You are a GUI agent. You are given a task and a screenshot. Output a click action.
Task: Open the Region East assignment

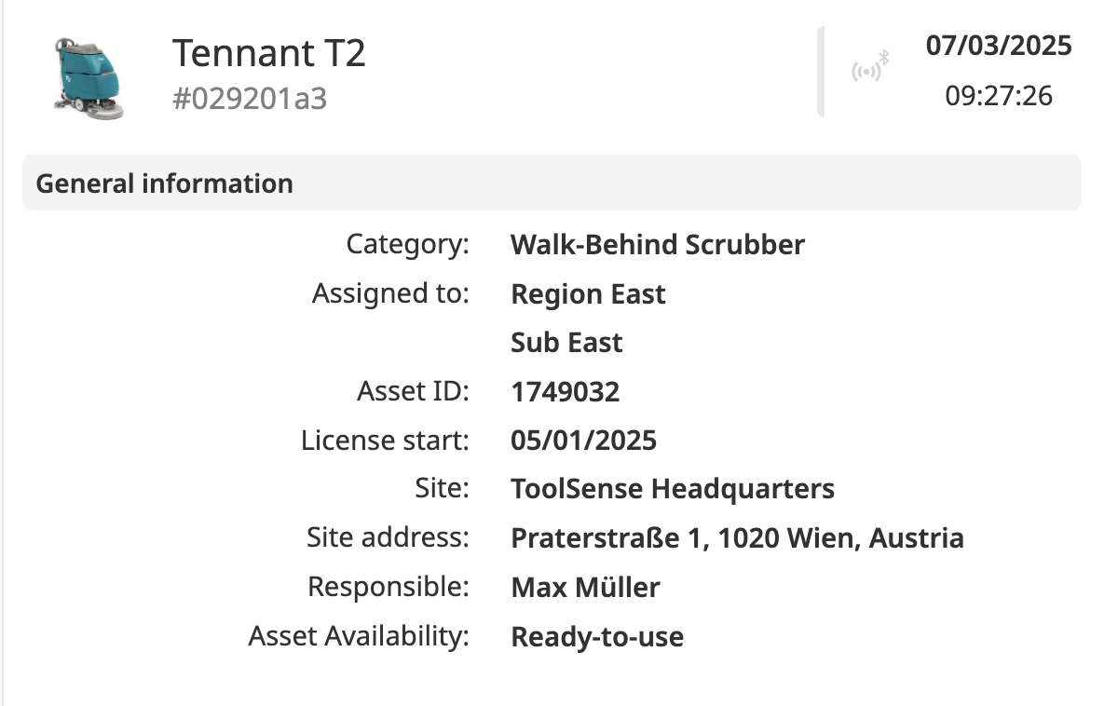[x=588, y=294]
